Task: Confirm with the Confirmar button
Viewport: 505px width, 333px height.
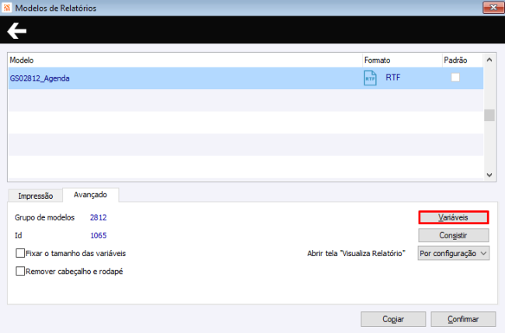Action: coord(463,319)
